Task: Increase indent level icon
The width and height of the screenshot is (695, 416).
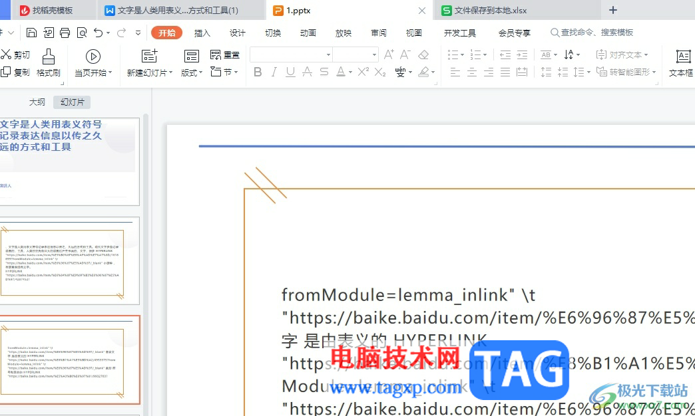Action: (x=522, y=55)
